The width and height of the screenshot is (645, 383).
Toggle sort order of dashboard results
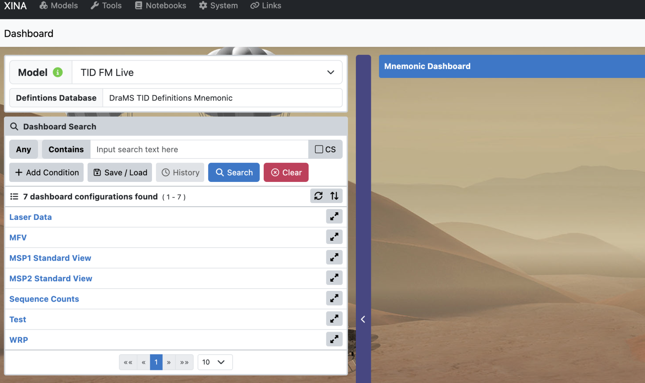click(x=334, y=196)
